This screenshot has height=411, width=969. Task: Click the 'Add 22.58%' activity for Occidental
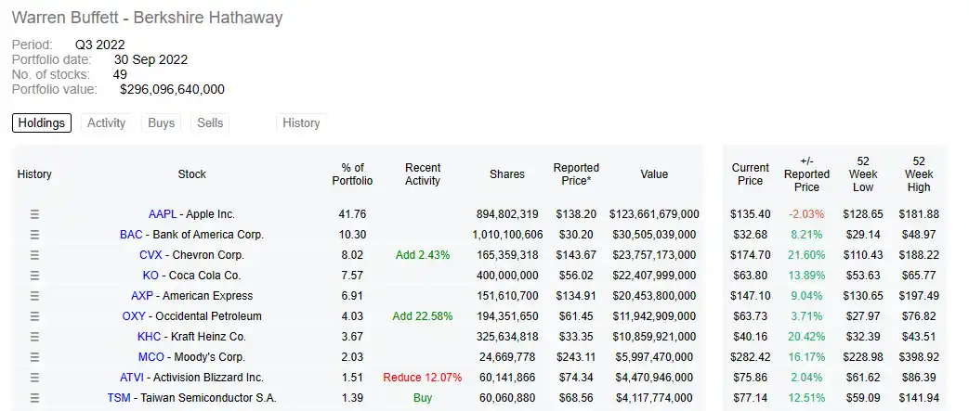tap(423, 316)
